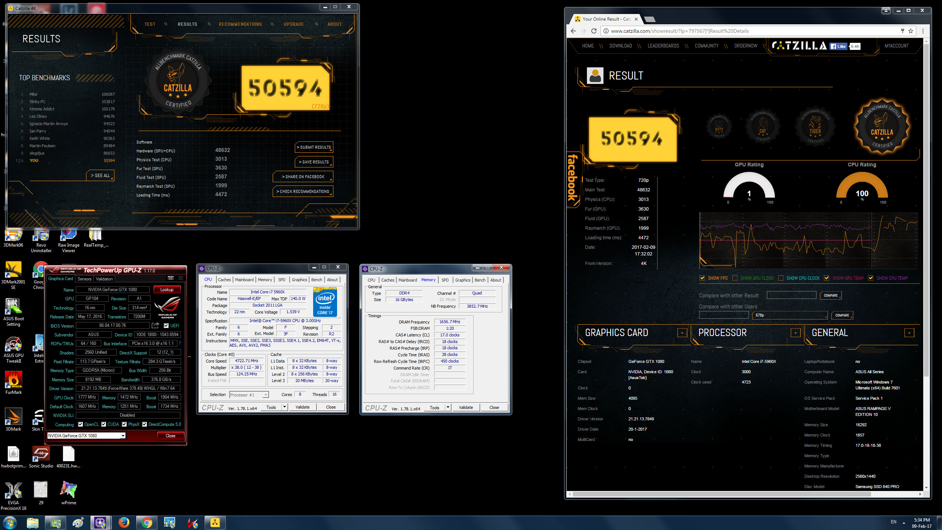Click the BIOS export share icon in GPU-Z
The image size is (942, 530).
156,325
